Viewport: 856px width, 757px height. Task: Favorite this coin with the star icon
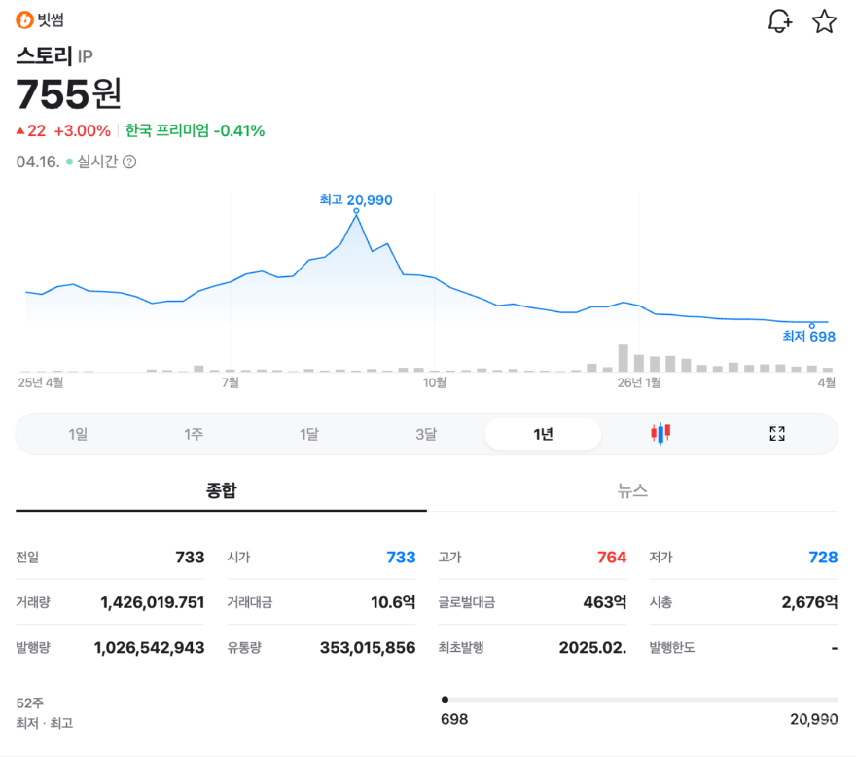tap(824, 21)
